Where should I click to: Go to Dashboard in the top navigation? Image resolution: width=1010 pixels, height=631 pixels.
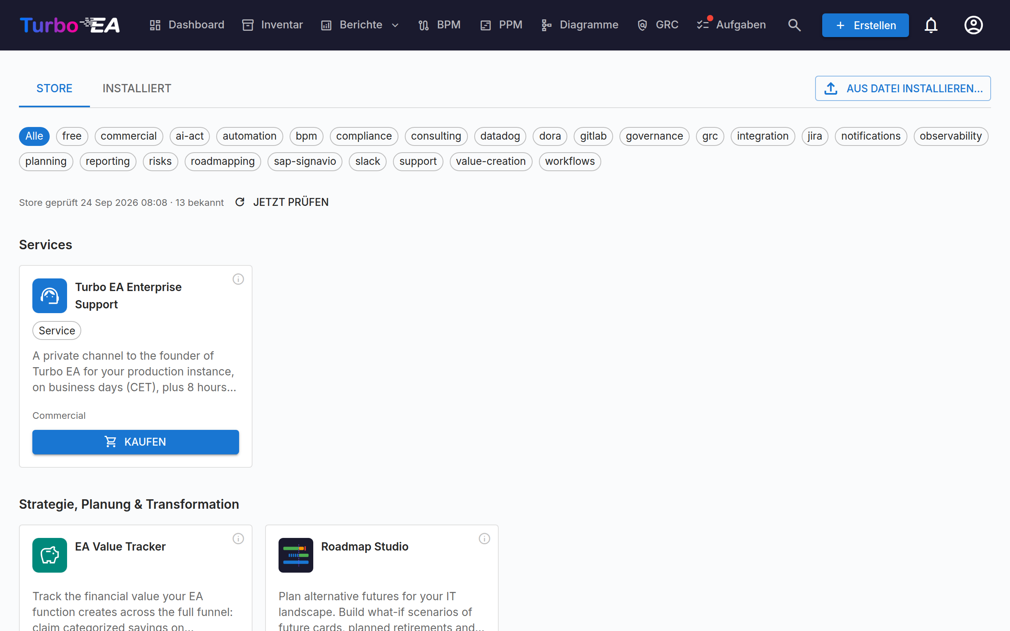(x=187, y=25)
